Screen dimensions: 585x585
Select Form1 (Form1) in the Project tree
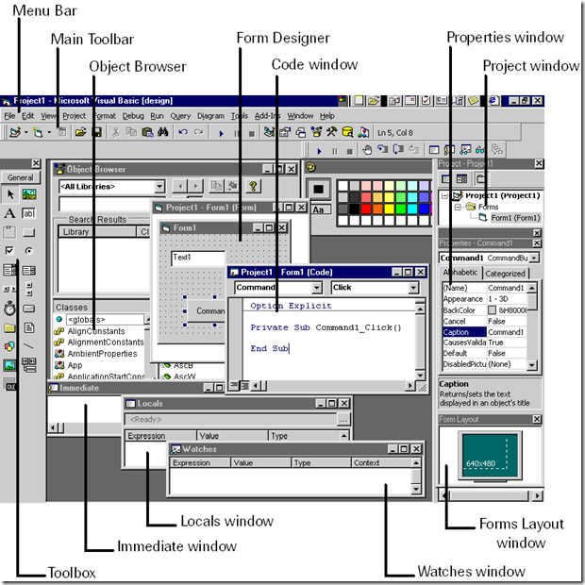pos(515,218)
